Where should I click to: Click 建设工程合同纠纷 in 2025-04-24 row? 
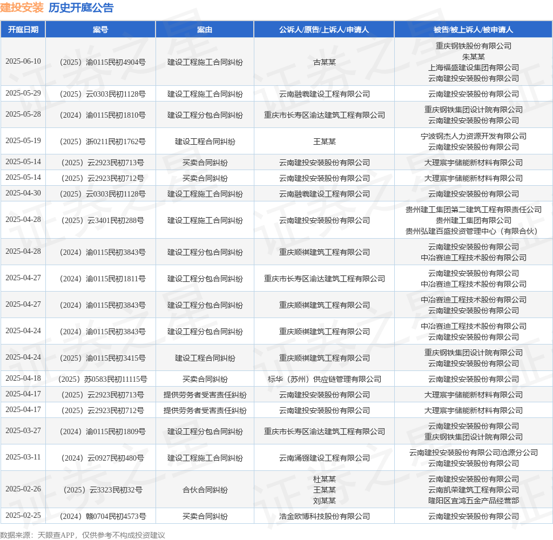pyautogui.click(x=205, y=358)
